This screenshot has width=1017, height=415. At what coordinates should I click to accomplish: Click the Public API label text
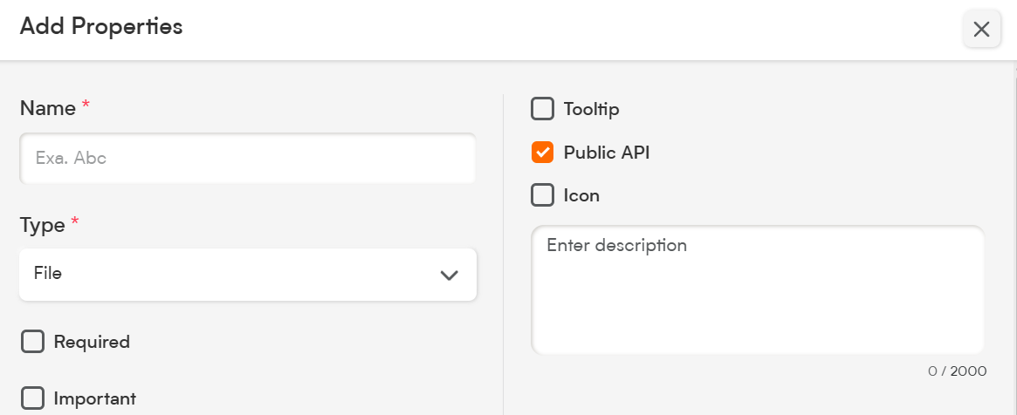click(607, 153)
